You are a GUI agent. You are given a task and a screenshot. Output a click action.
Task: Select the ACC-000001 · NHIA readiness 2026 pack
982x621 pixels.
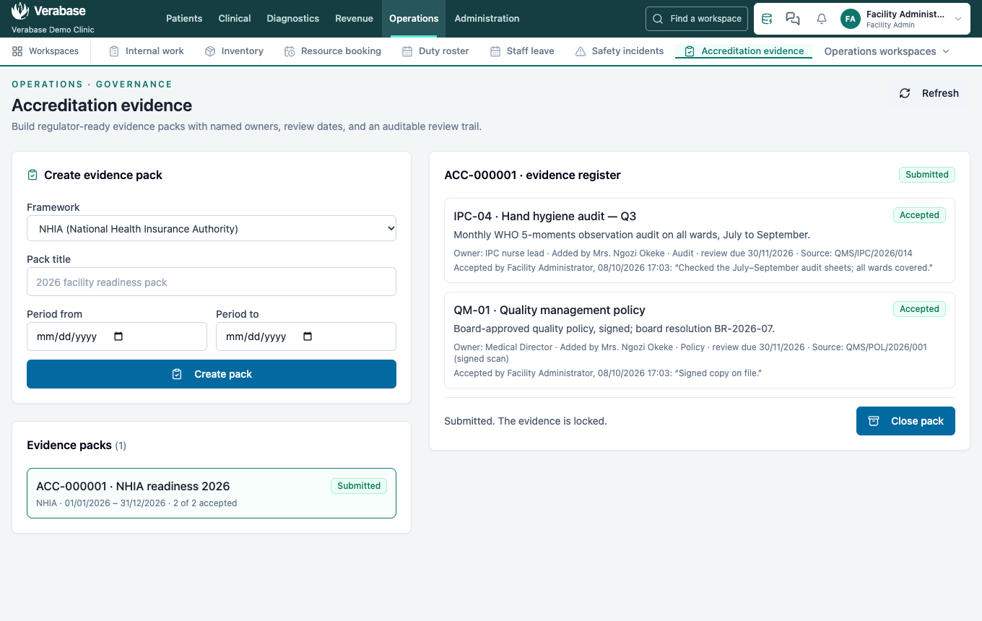tap(212, 493)
